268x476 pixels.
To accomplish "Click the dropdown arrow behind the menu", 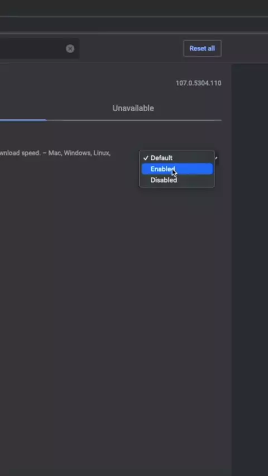I will coord(217,158).
